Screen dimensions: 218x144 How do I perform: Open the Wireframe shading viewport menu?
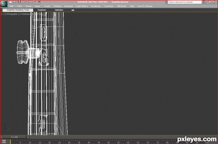[25, 14]
